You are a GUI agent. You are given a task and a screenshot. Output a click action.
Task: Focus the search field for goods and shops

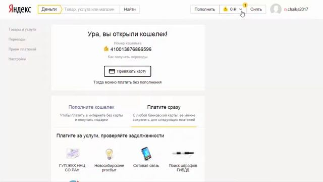pos(90,9)
